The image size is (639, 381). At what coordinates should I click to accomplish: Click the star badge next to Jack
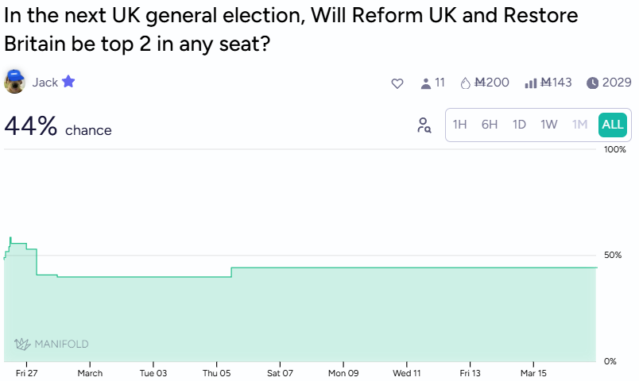click(x=69, y=82)
